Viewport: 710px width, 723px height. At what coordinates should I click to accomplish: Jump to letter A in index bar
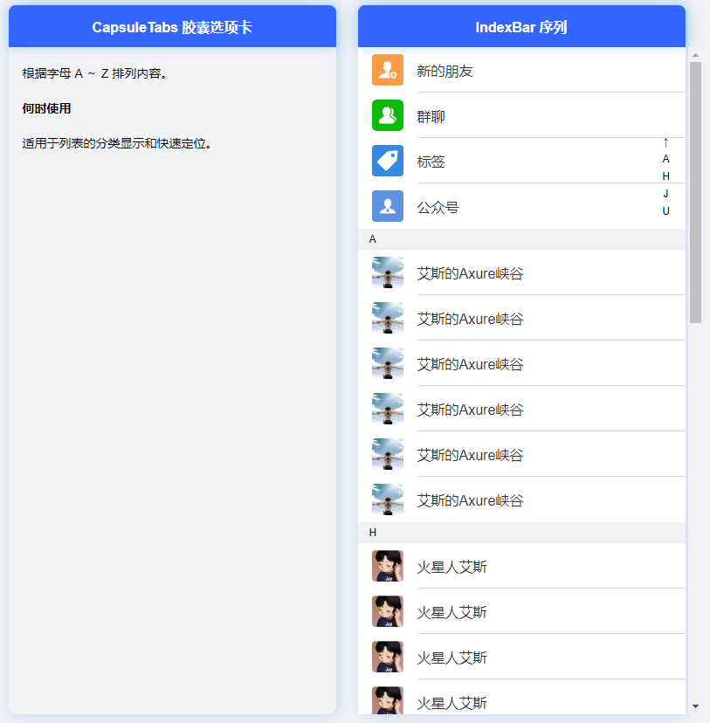[665, 159]
